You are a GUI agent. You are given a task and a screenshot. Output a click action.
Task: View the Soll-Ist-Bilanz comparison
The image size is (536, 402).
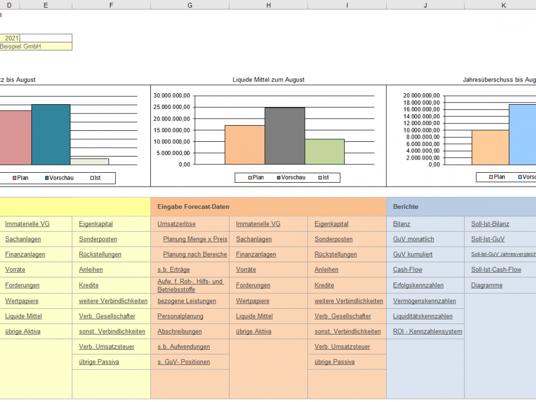pyautogui.click(x=490, y=224)
